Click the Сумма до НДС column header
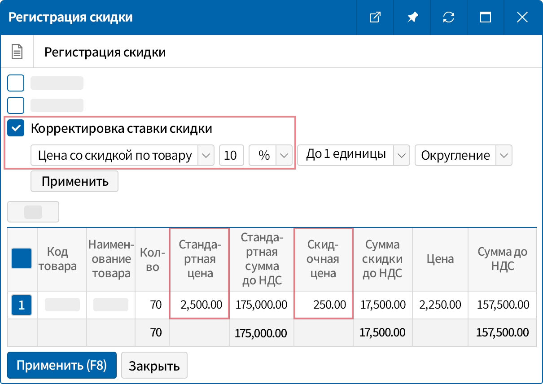Viewport: 543px width, 384px height. (502, 260)
